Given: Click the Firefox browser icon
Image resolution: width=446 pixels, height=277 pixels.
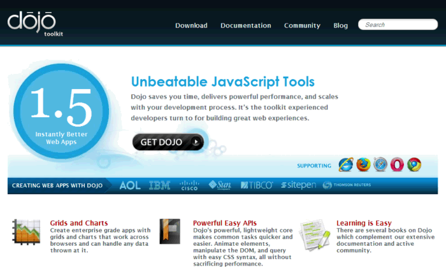Looking at the screenshot, I should pyautogui.click(x=363, y=165).
